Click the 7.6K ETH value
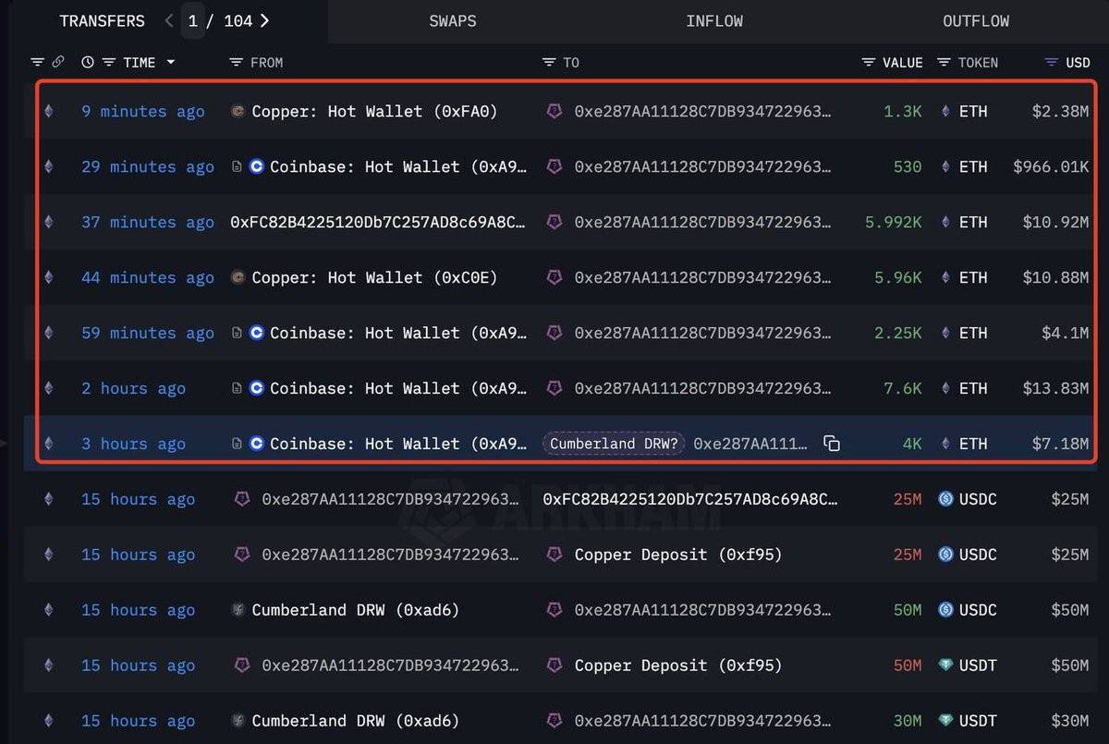Screen dimensions: 1109x744 coord(903,388)
